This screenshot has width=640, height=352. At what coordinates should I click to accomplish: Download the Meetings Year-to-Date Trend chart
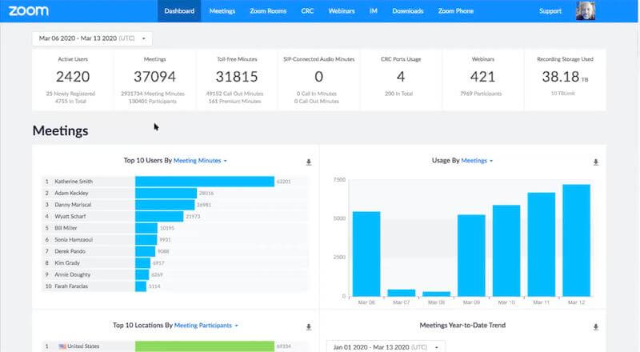(x=595, y=327)
